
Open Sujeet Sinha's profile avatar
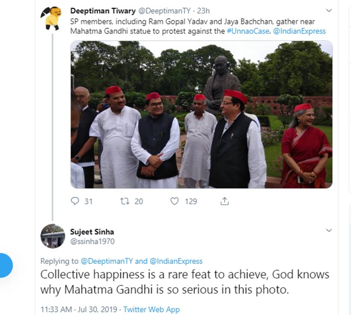click(52, 236)
